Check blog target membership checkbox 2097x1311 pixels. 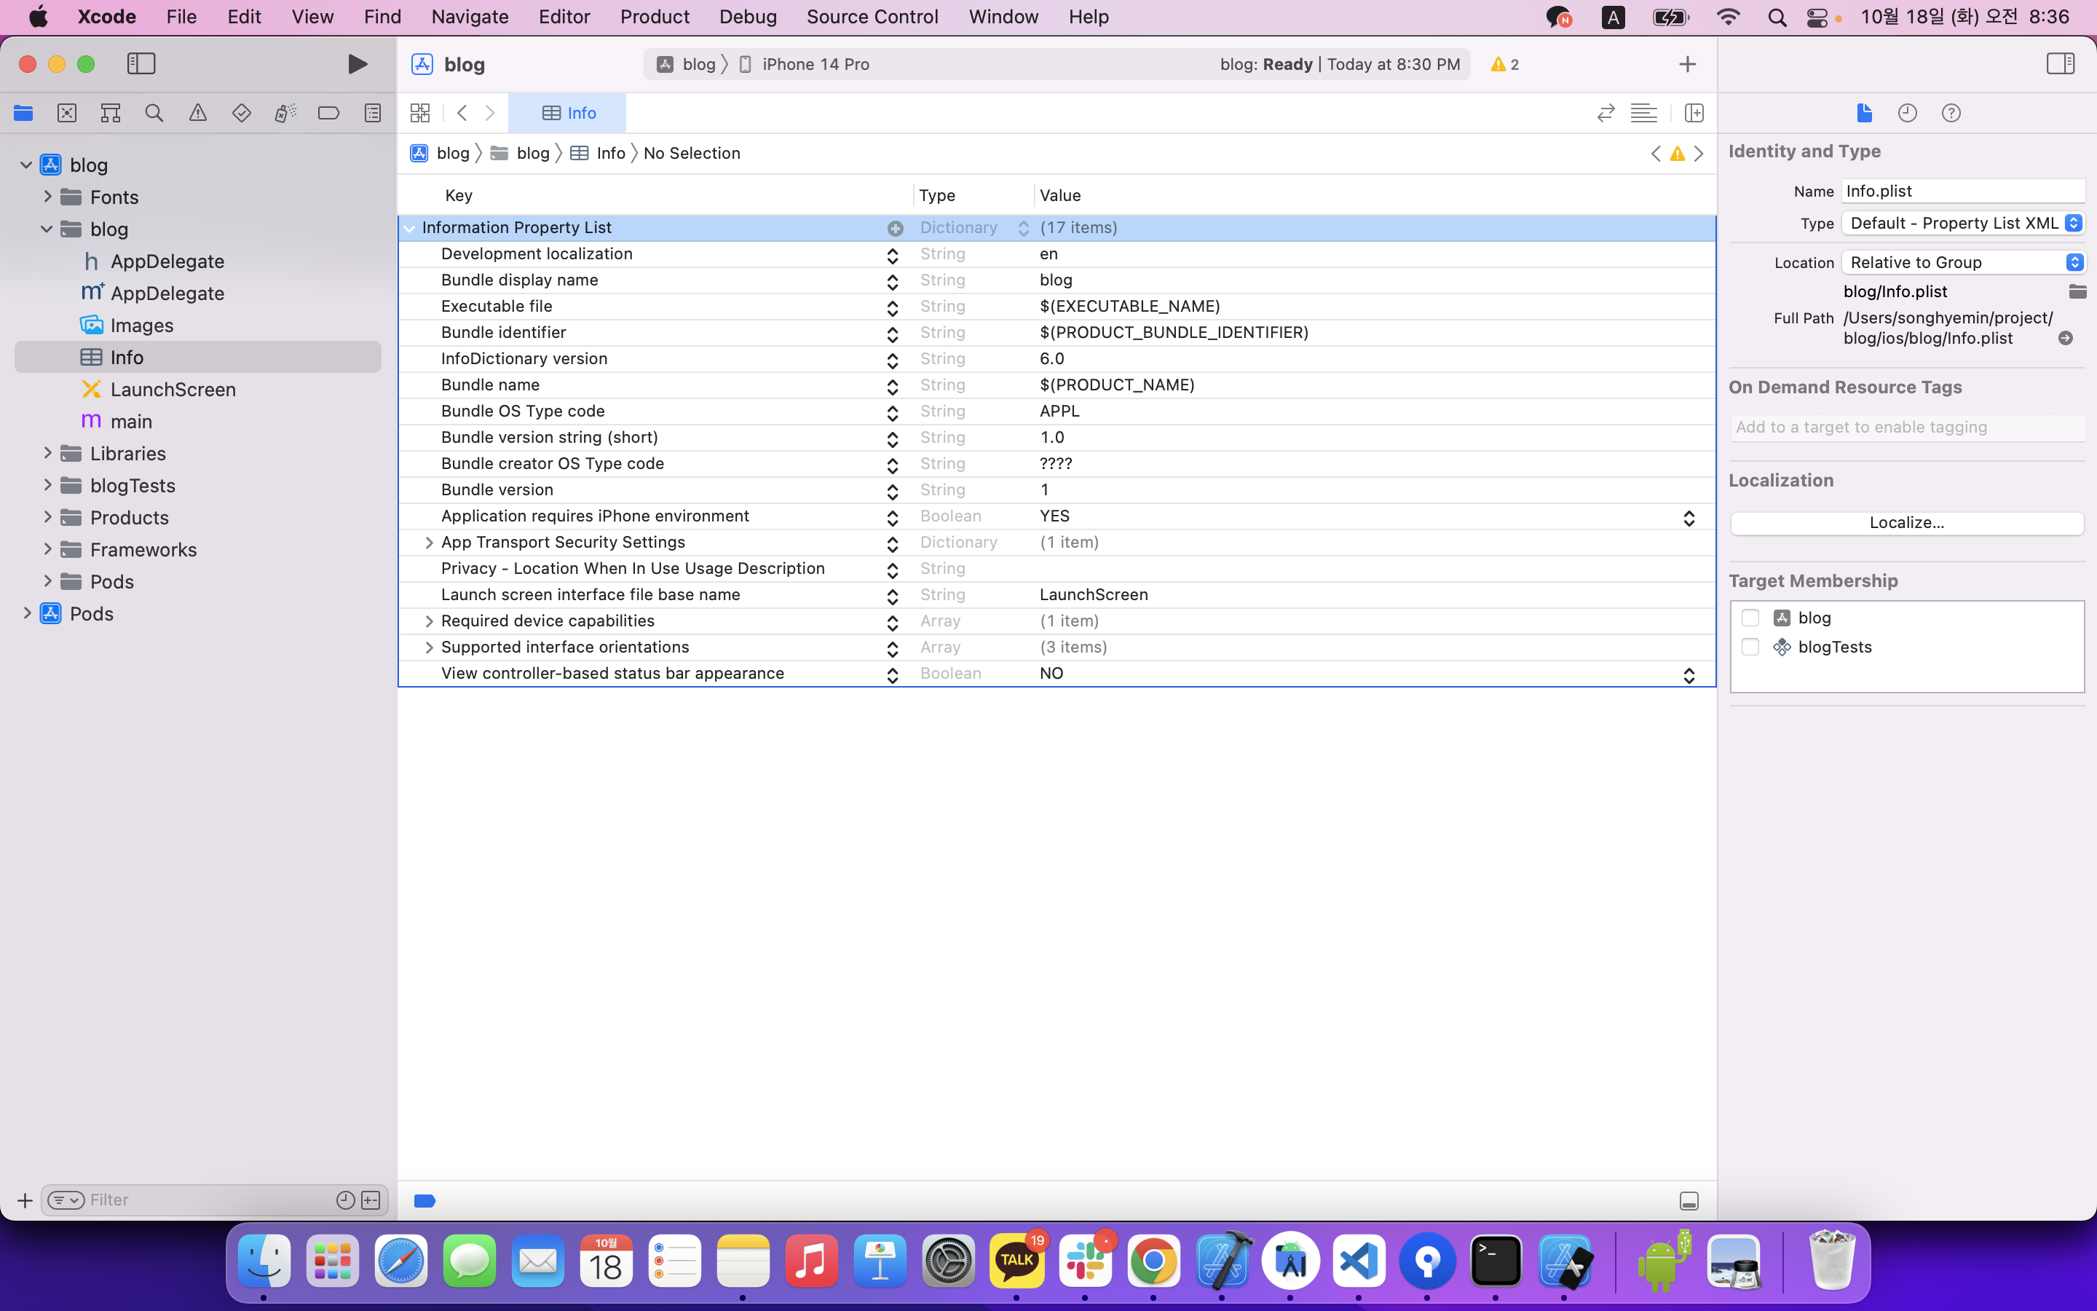click(x=1750, y=618)
